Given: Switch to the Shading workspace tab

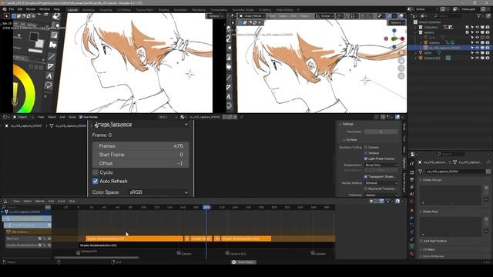Looking at the screenshot, I should (163, 10).
